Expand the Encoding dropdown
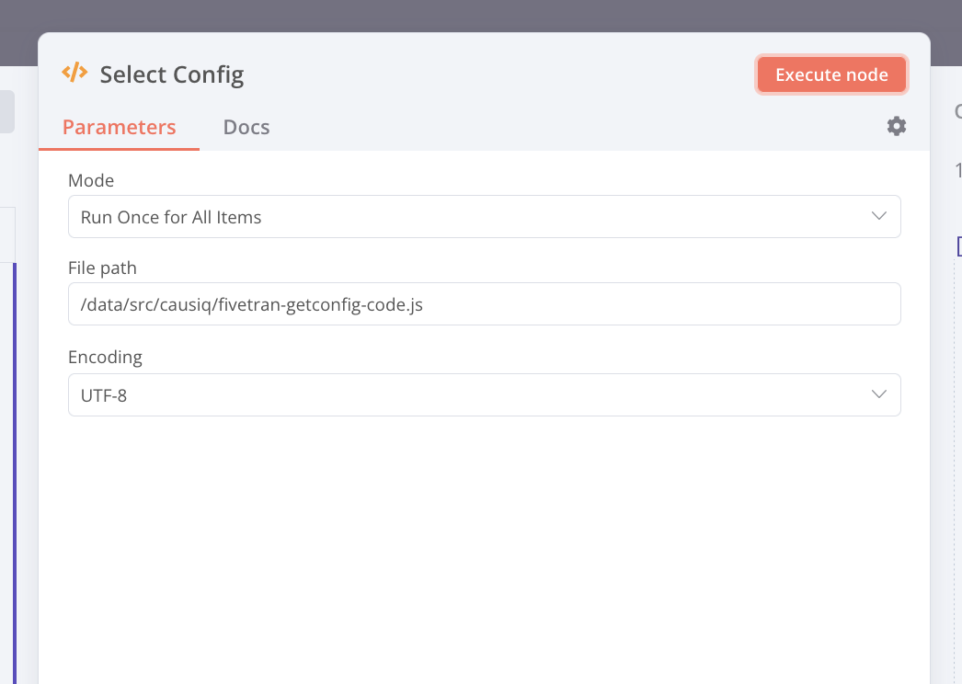This screenshot has width=962, height=684. 485,394
